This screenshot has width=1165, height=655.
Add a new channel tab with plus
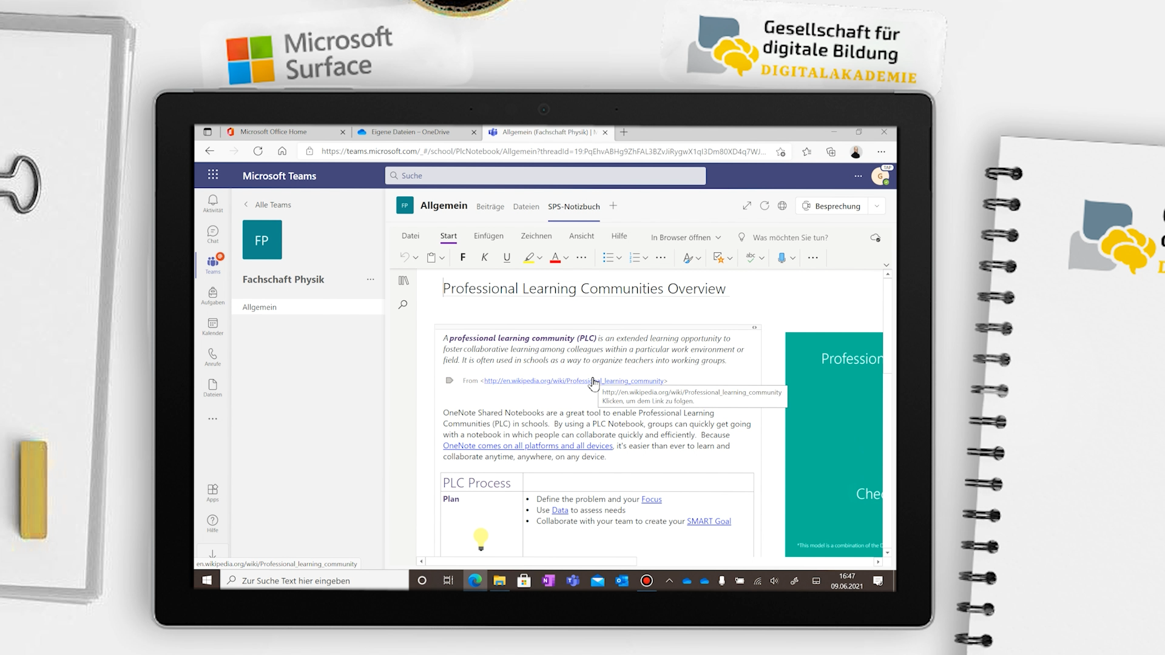pos(613,206)
